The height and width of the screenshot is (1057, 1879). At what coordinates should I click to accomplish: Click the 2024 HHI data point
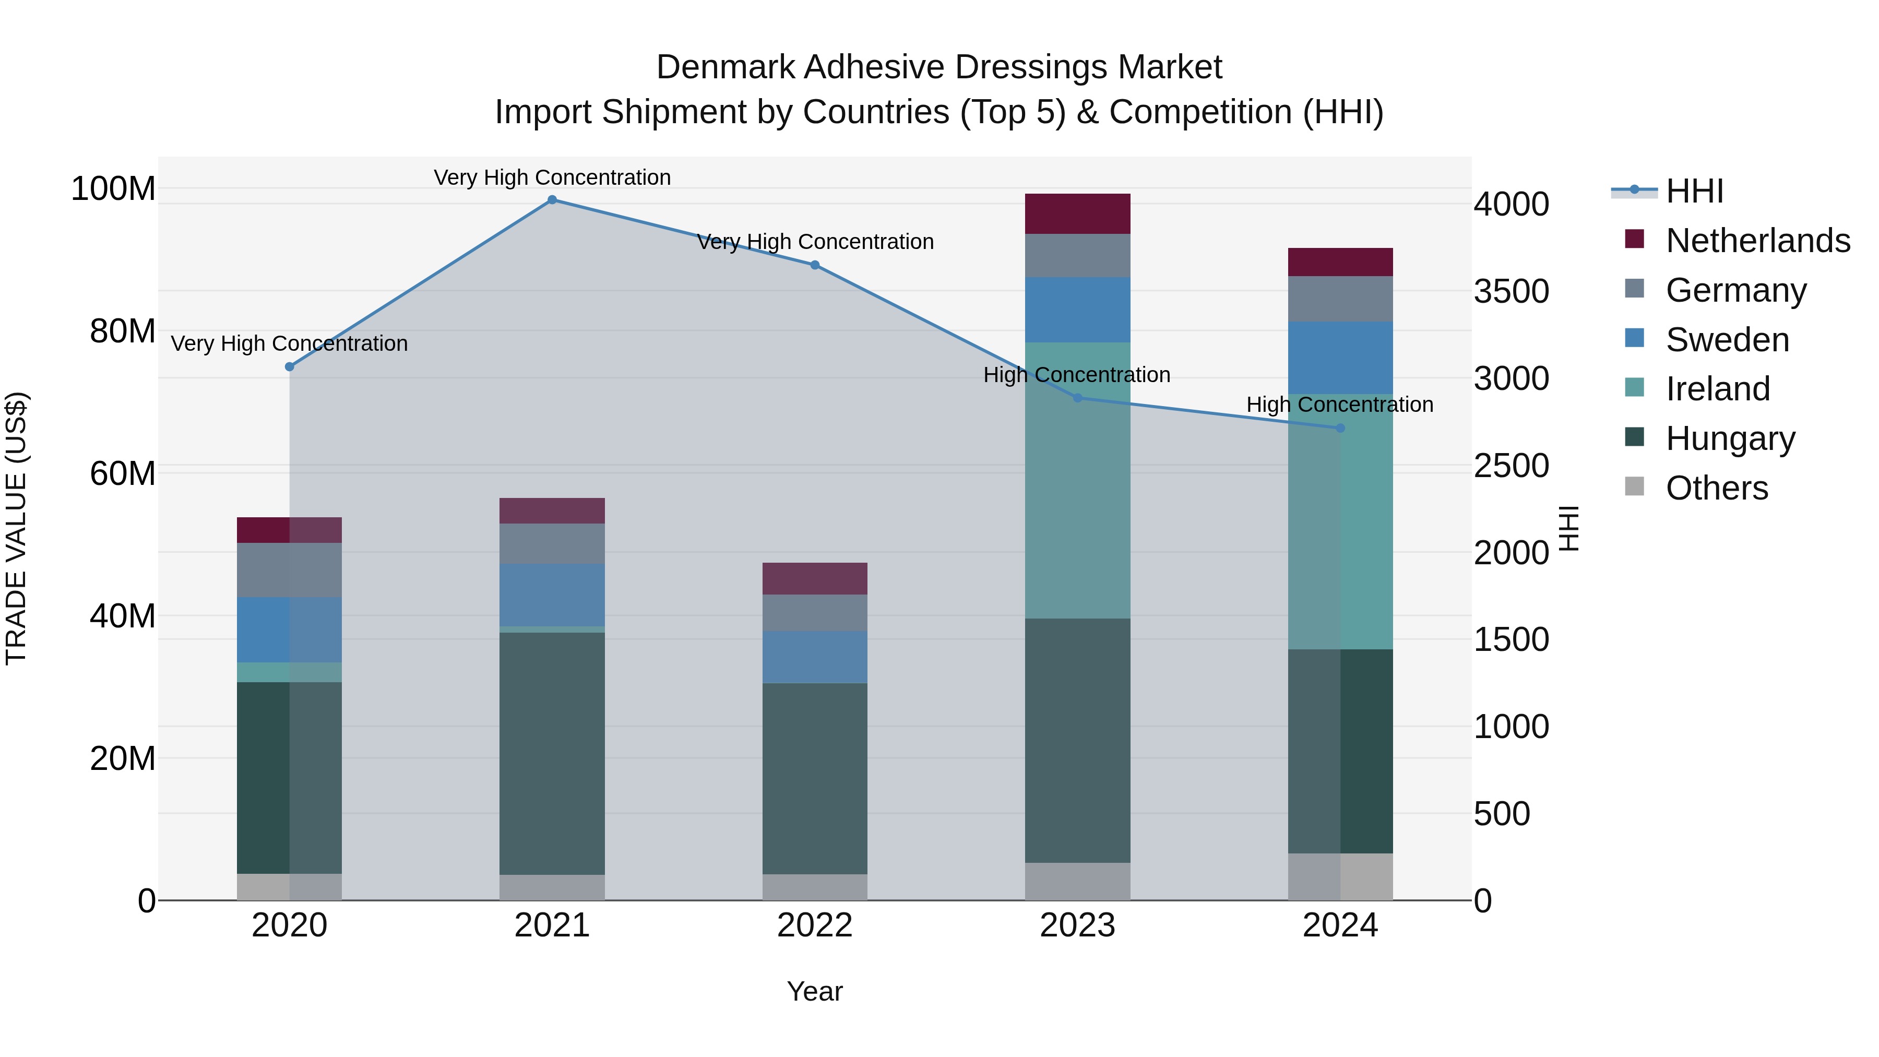point(1340,428)
